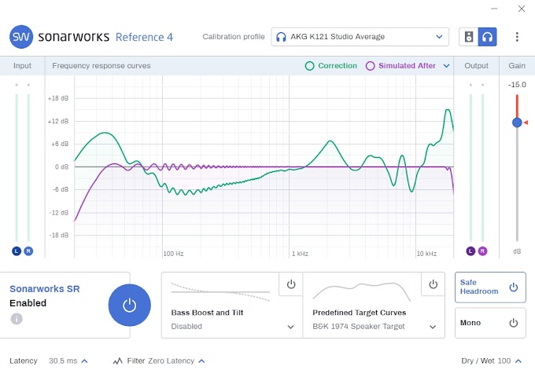Click the Sonarworks SR title
535x377 pixels.
click(x=45, y=289)
